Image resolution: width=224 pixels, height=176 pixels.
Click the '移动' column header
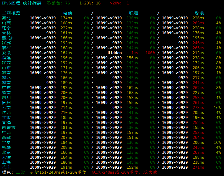(200, 13)
